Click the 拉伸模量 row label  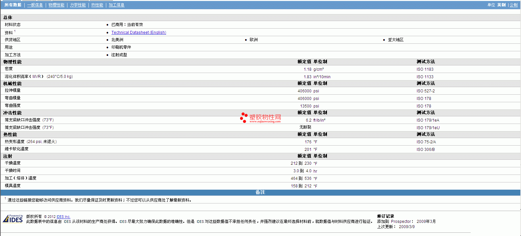(x=12, y=90)
